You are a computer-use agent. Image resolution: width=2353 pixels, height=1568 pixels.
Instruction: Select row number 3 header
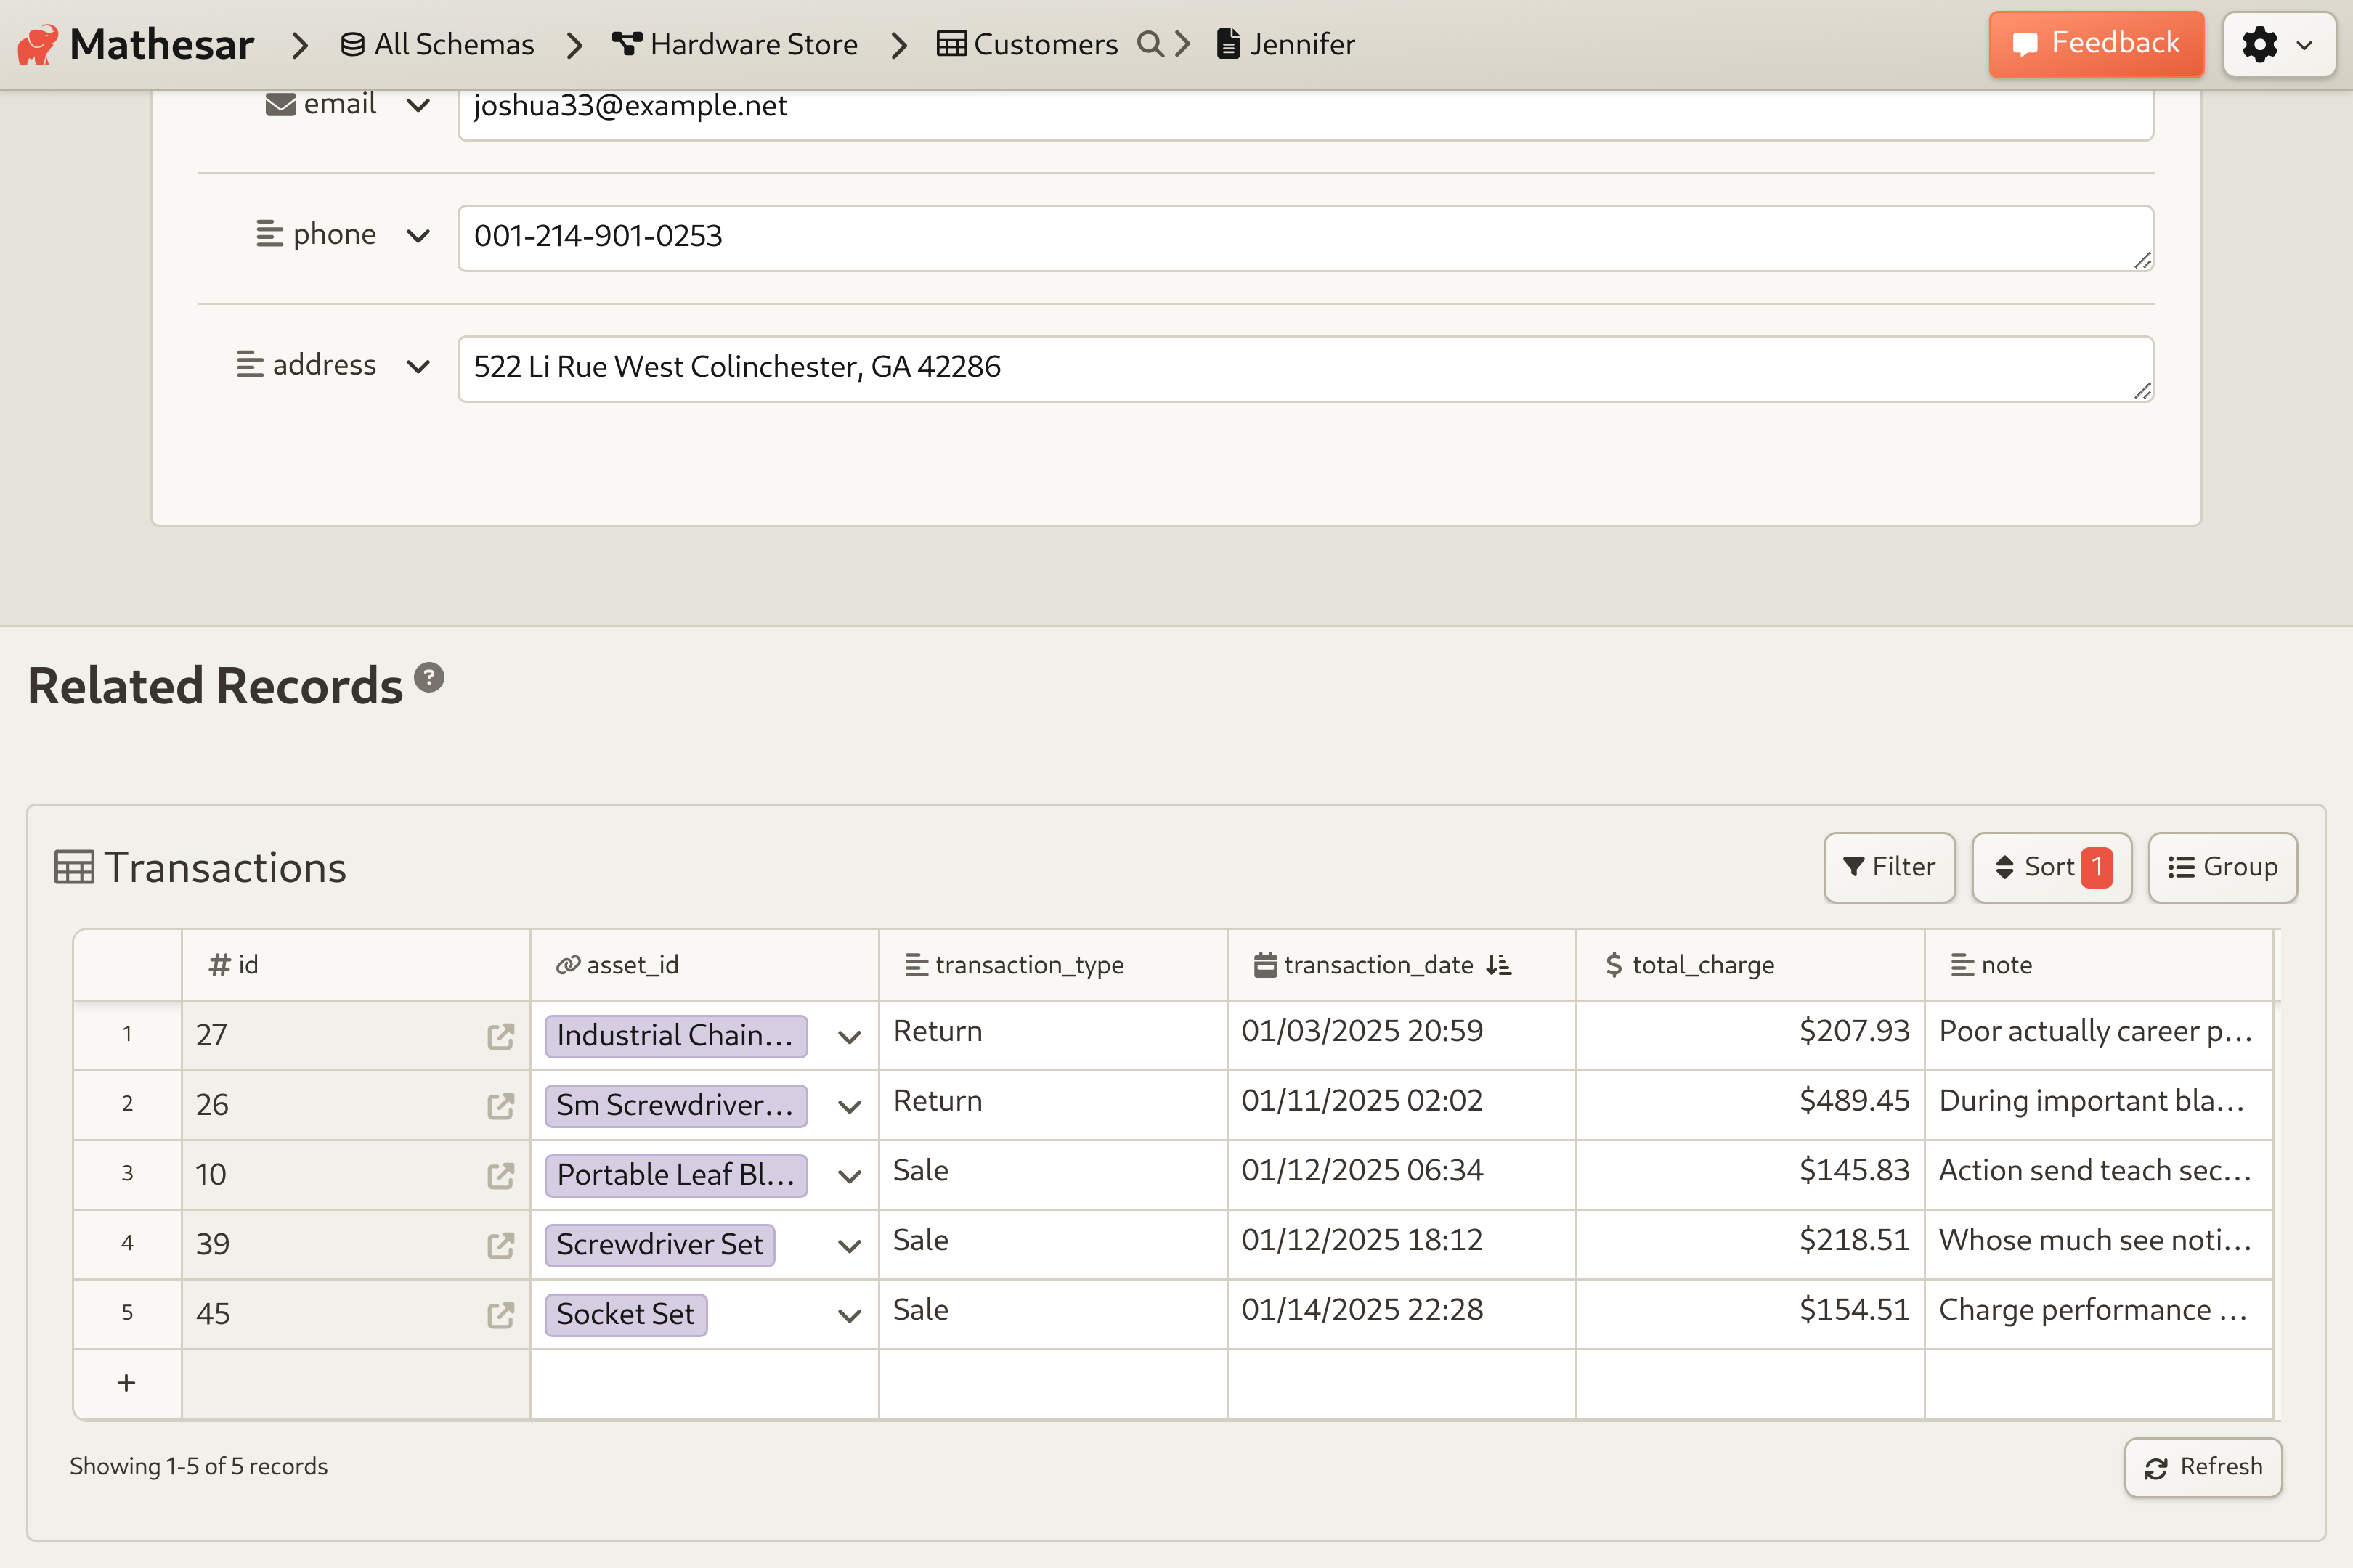point(127,1176)
